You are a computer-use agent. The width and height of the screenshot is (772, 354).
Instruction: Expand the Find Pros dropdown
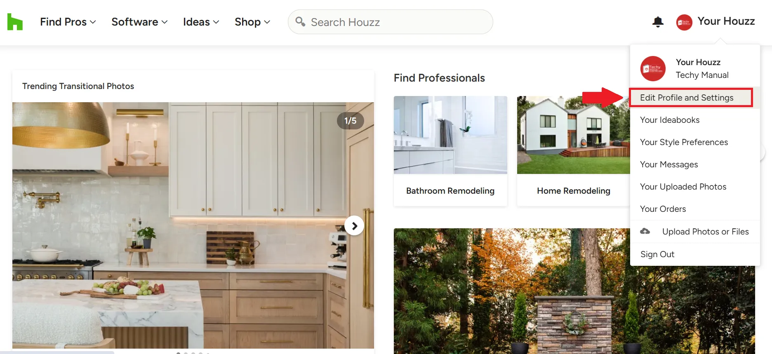pos(68,22)
